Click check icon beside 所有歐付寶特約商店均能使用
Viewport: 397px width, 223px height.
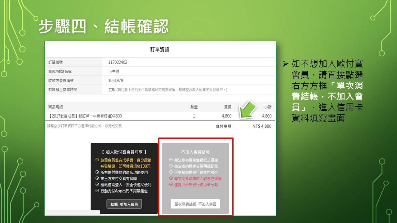pyautogui.click(x=97, y=172)
